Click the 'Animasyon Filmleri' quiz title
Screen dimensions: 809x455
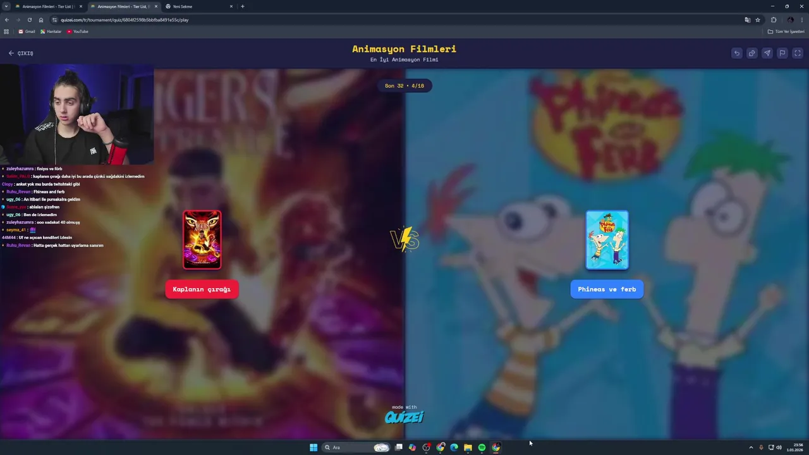coord(404,49)
